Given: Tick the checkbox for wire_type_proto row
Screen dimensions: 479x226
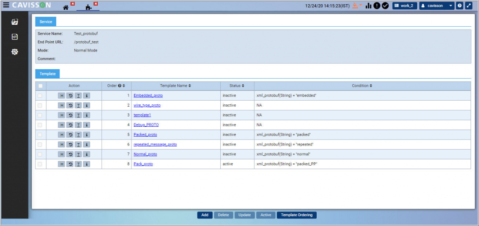Looking at the screenshot, I should pyautogui.click(x=40, y=105).
